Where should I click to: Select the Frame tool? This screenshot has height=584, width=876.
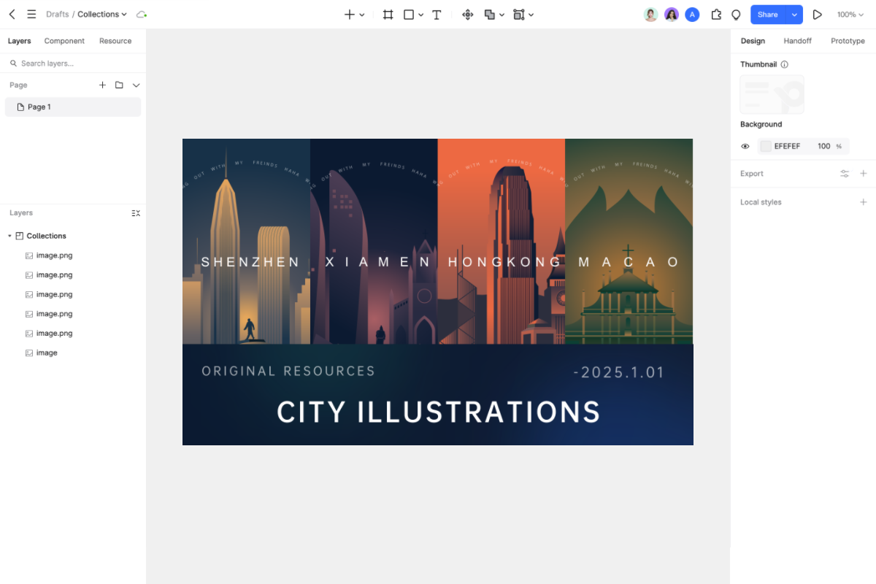point(388,15)
